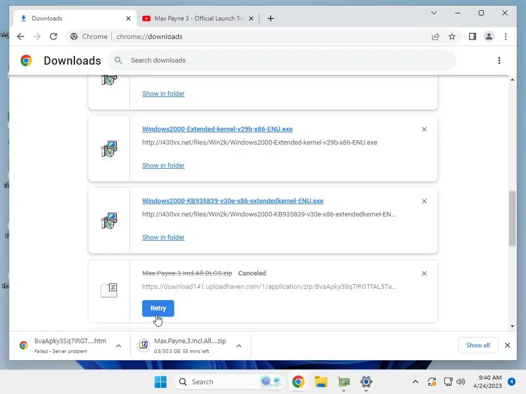526x394 pixels.
Task: Click the Extended-kernel-v29b installer file icon
Action: (x=109, y=149)
